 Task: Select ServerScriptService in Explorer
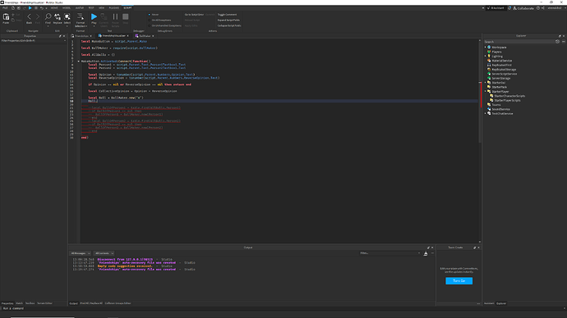coord(504,74)
